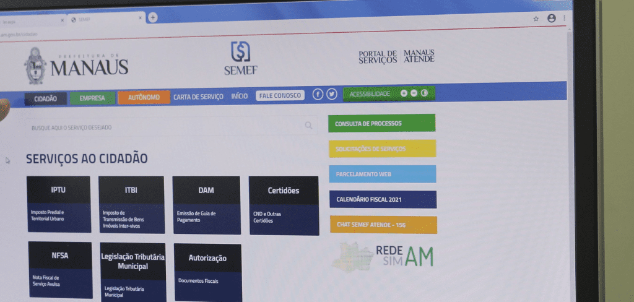Select the Empresa menu item
634x302 pixels.
[x=92, y=98]
